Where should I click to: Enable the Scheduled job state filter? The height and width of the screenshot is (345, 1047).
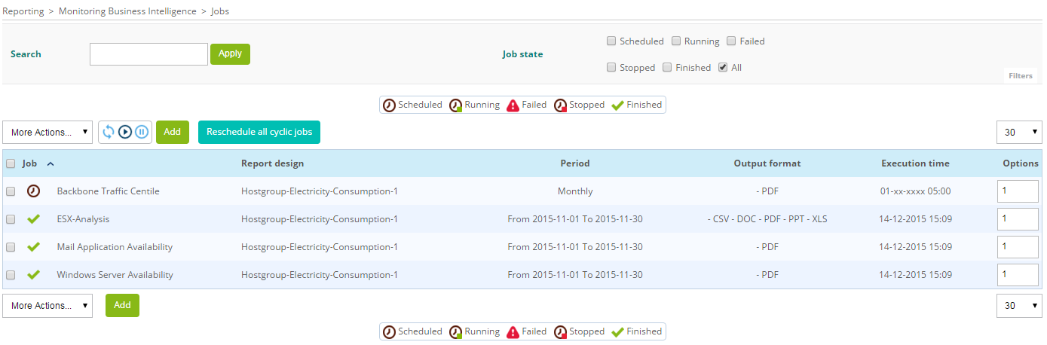612,41
